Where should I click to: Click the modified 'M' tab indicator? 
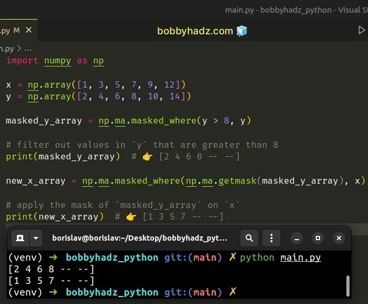click(16, 30)
